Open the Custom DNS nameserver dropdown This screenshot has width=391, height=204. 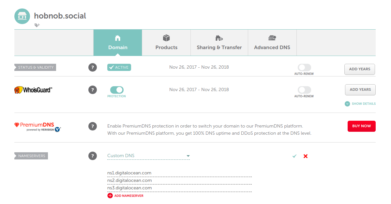pyautogui.click(x=148, y=156)
